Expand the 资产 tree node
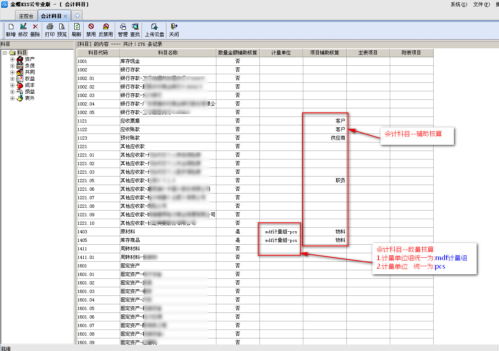This screenshot has height=351, width=499. click(13, 59)
